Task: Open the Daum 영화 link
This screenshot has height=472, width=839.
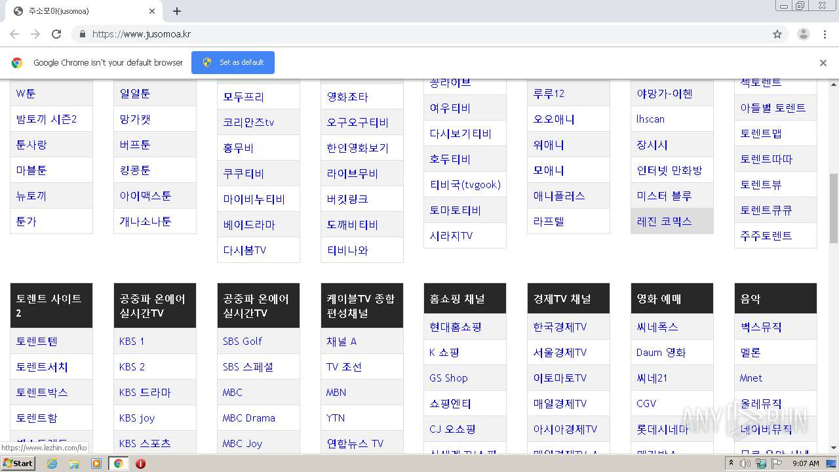Action: pyautogui.click(x=661, y=352)
